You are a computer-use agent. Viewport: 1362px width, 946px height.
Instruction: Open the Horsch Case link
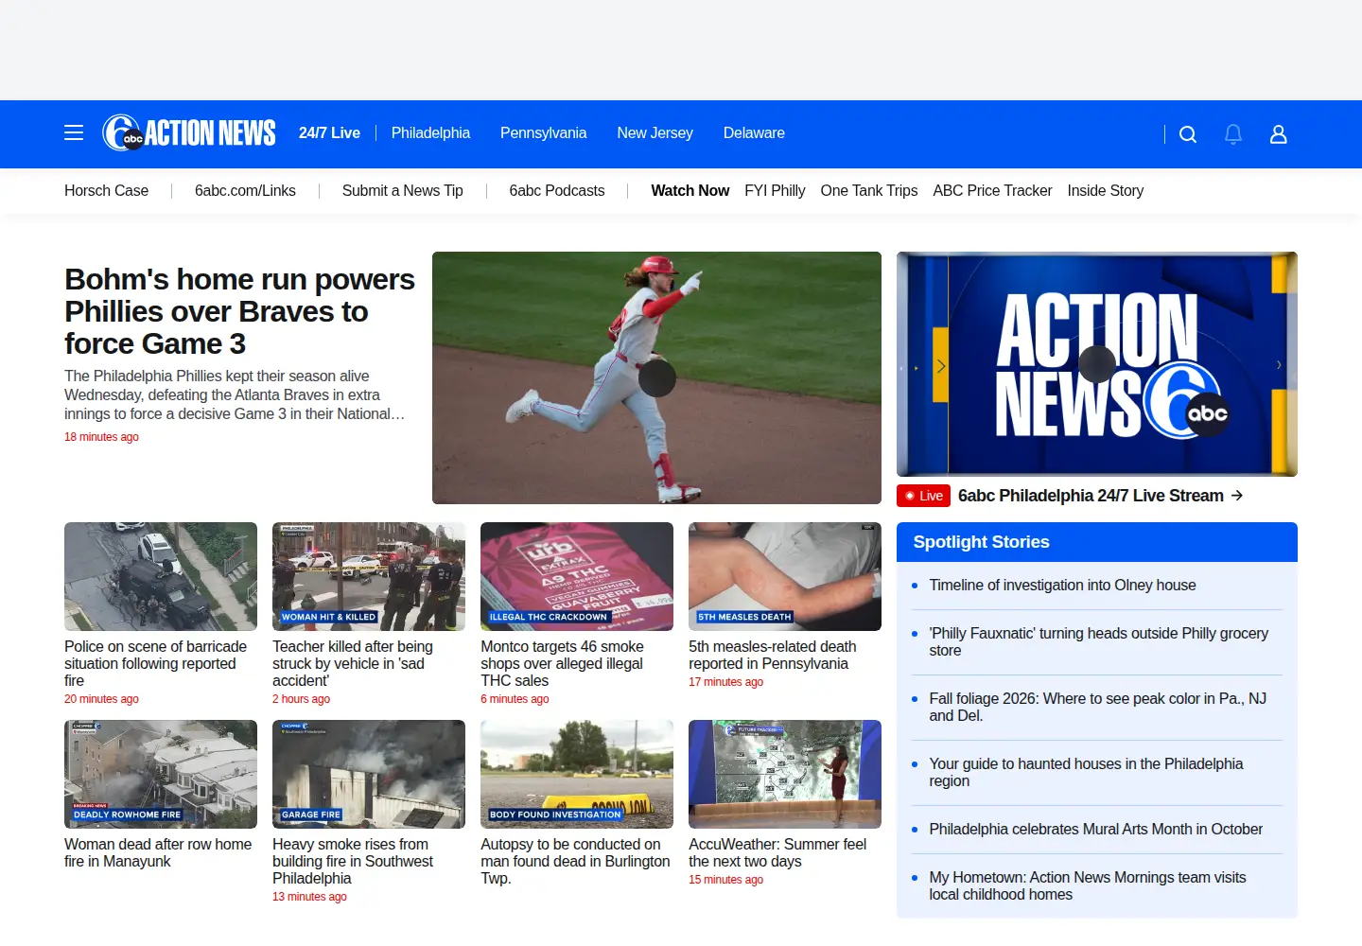click(x=106, y=191)
